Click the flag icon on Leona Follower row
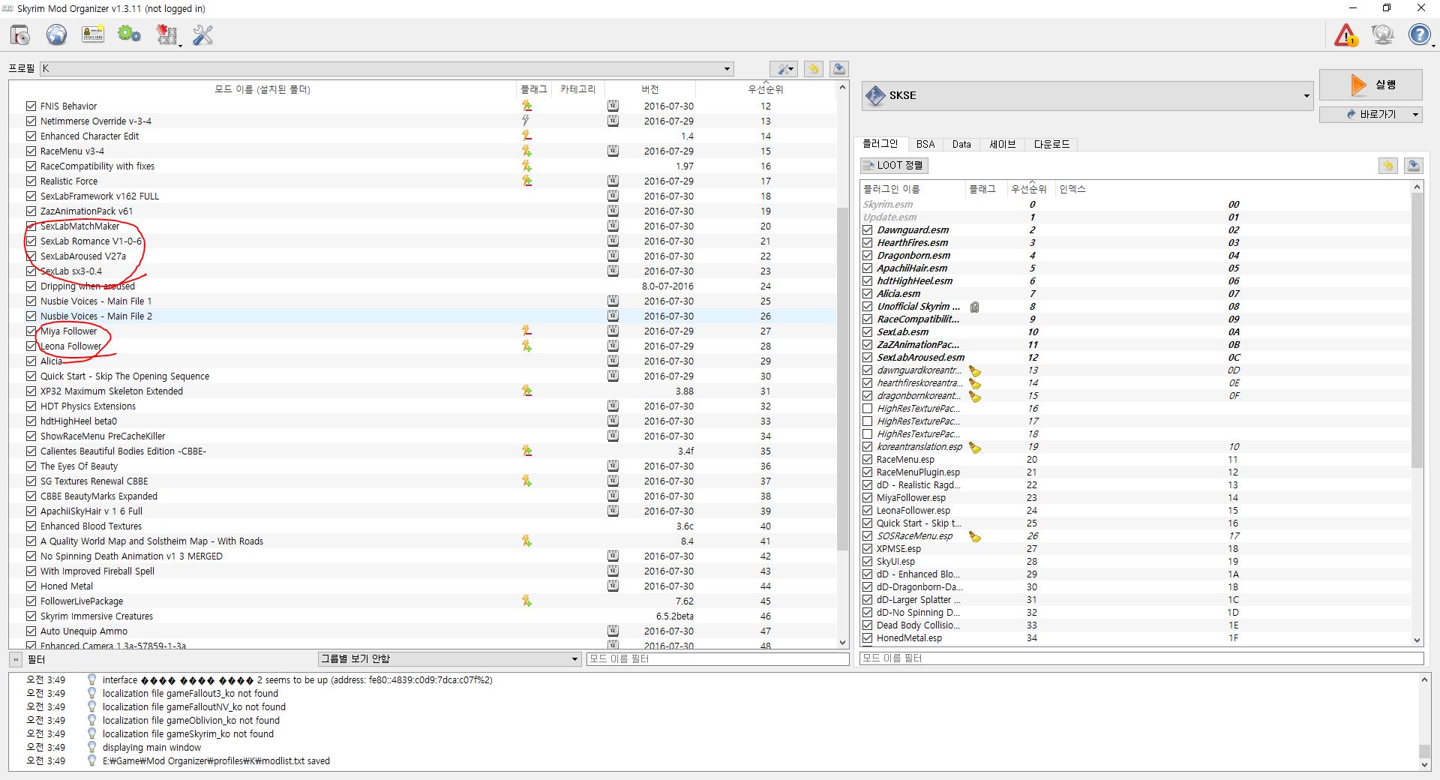Viewport: 1440px width, 780px height. point(527,346)
